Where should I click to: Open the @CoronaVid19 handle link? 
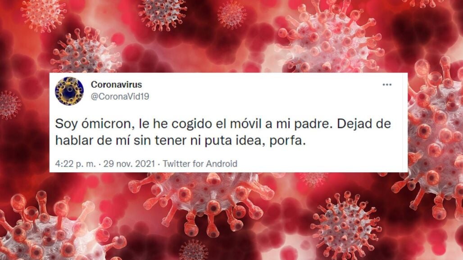(120, 96)
